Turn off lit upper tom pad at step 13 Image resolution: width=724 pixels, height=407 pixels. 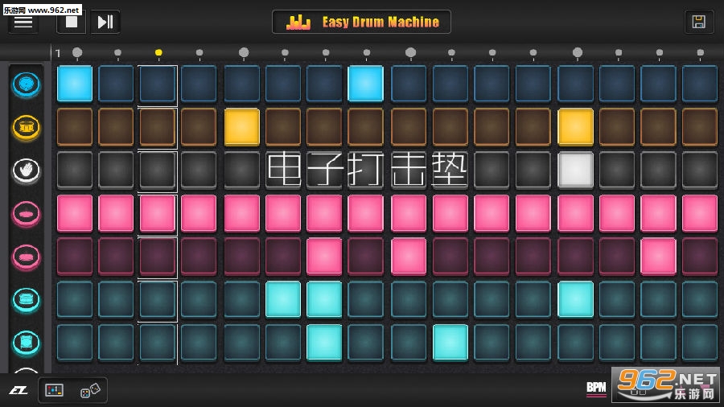[575, 299]
